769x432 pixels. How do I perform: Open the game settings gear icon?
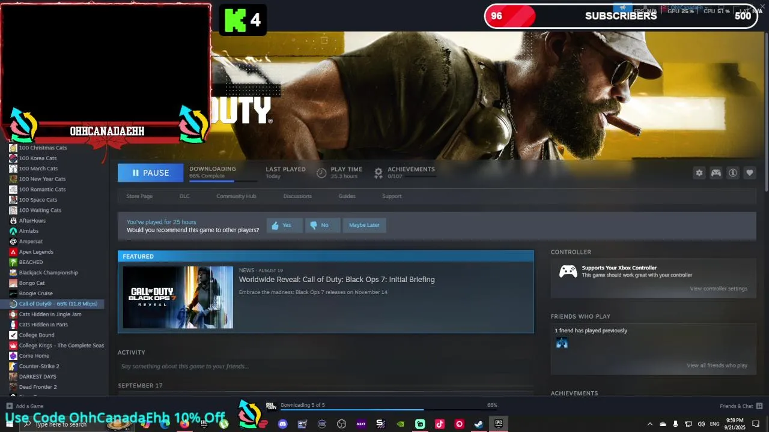click(699, 173)
